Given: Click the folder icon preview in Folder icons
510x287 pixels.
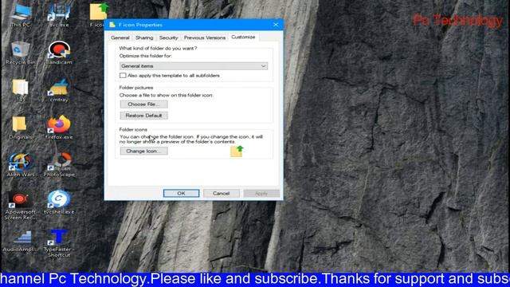Looking at the screenshot, I should pos(237,151).
